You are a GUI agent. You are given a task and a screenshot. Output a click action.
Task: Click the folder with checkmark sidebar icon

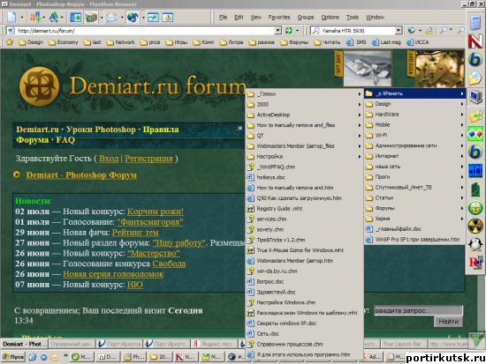pos(475,115)
